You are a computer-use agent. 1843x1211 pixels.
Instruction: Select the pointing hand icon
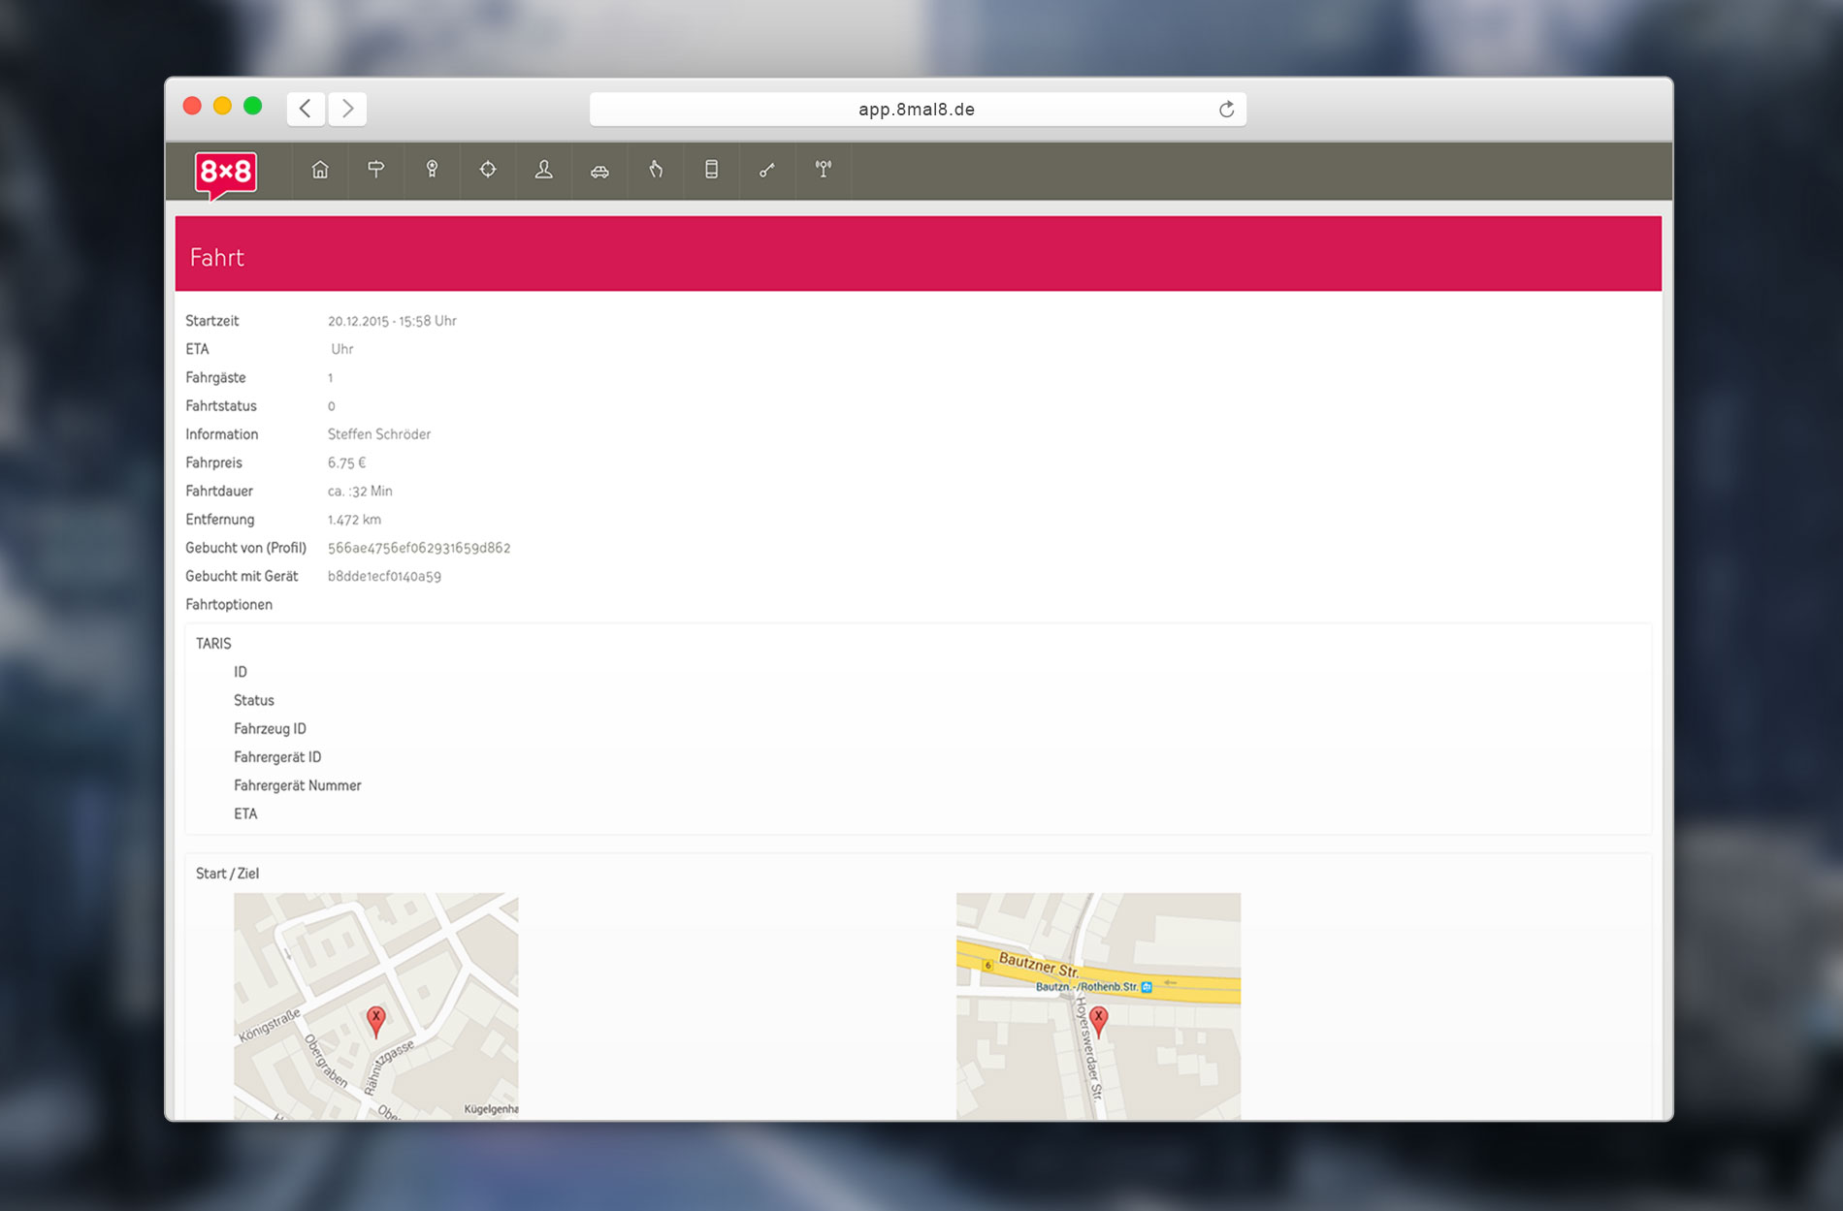656,170
